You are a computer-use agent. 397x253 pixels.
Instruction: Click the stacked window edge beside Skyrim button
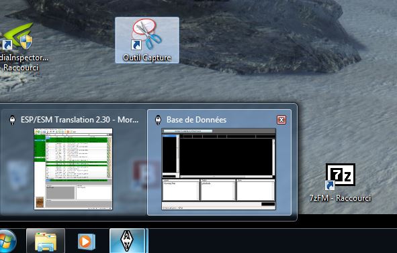click(x=147, y=241)
